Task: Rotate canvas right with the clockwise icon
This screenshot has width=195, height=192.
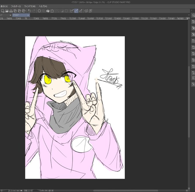Action: pyautogui.click(x=46, y=191)
